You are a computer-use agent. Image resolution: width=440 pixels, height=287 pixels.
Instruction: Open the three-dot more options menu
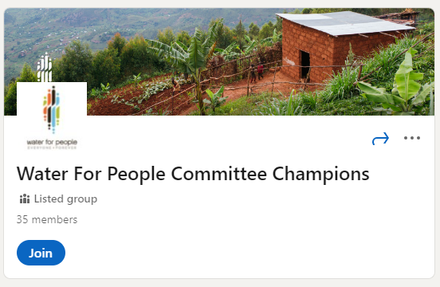click(412, 138)
